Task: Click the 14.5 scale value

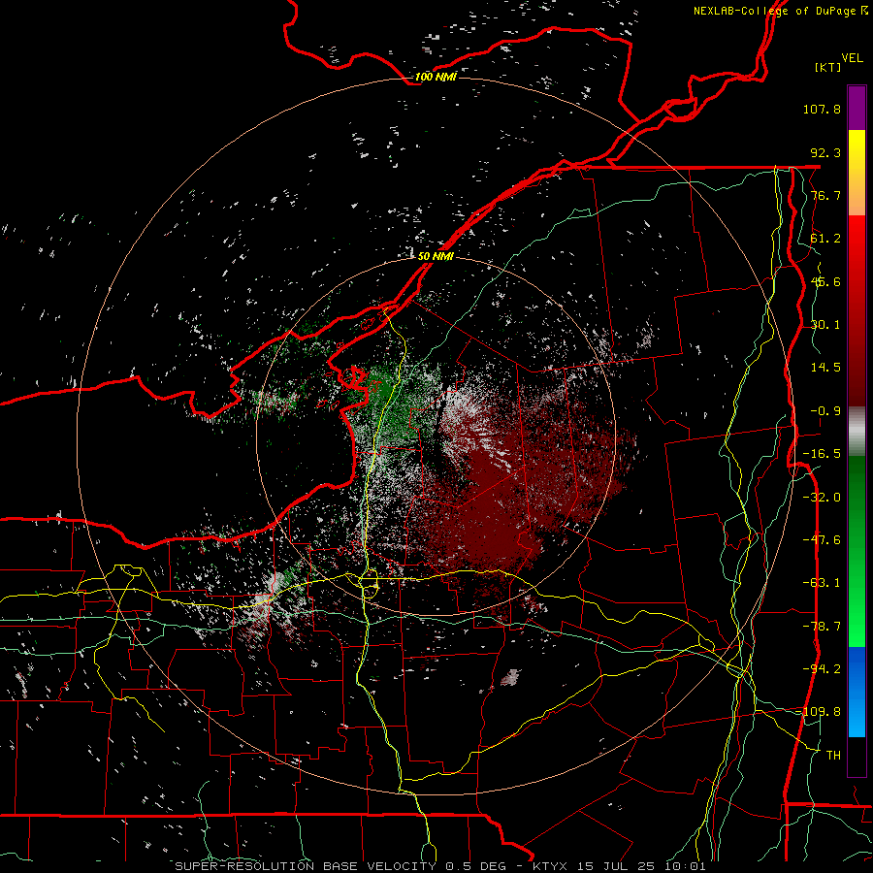Action: click(825, 368)
